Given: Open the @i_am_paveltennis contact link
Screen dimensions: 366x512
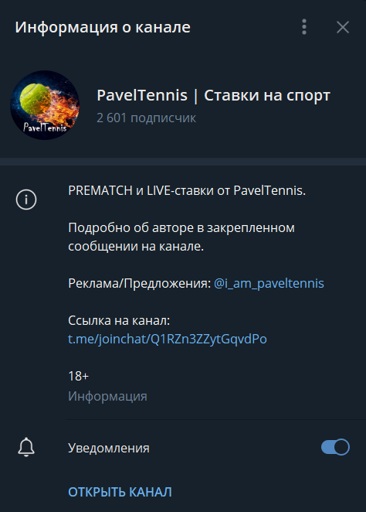Looking at the screenshot, I should tap(269, 283).
